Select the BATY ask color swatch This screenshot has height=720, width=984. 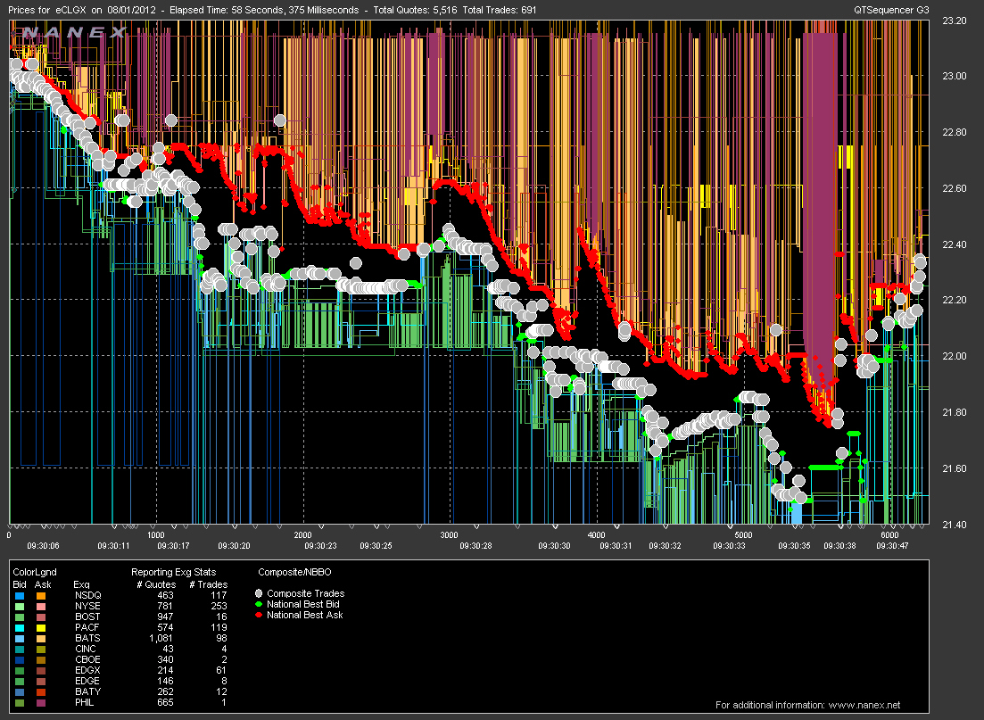pos(41,691)
